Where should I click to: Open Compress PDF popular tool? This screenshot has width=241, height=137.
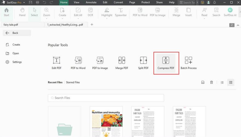pyautogui.click(x=166, y=63)
